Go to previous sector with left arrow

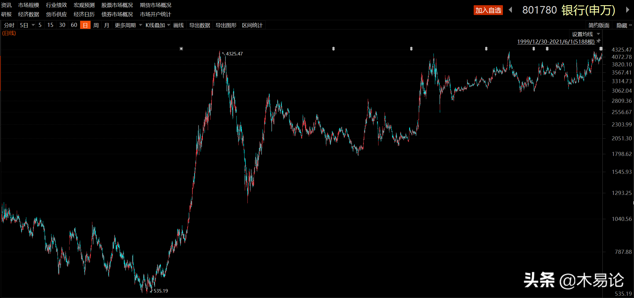(511, 10)
